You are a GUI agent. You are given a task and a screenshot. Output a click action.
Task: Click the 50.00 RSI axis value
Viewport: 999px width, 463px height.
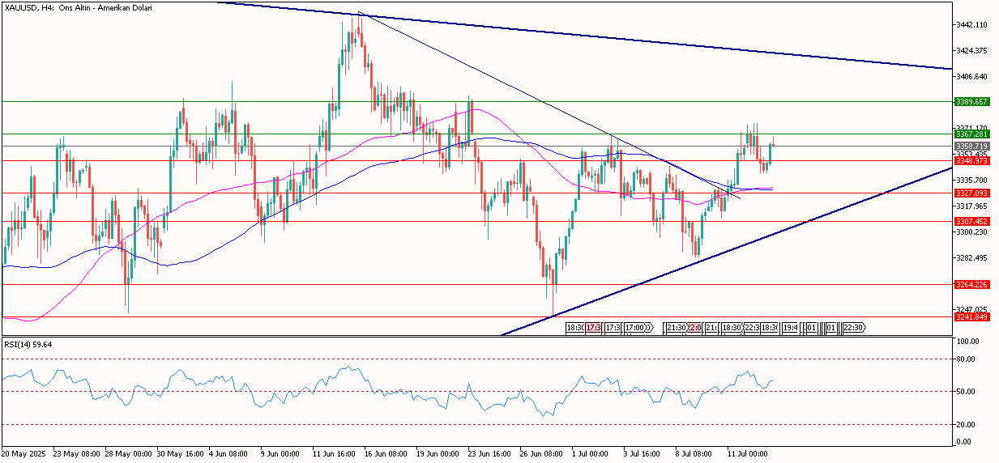tap(967, 392)
